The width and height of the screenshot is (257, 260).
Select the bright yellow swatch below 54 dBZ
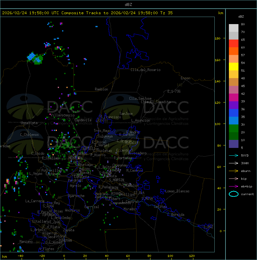[234, 67]
